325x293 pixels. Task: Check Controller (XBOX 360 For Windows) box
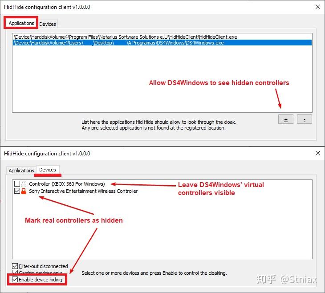(x=17, y=184)
